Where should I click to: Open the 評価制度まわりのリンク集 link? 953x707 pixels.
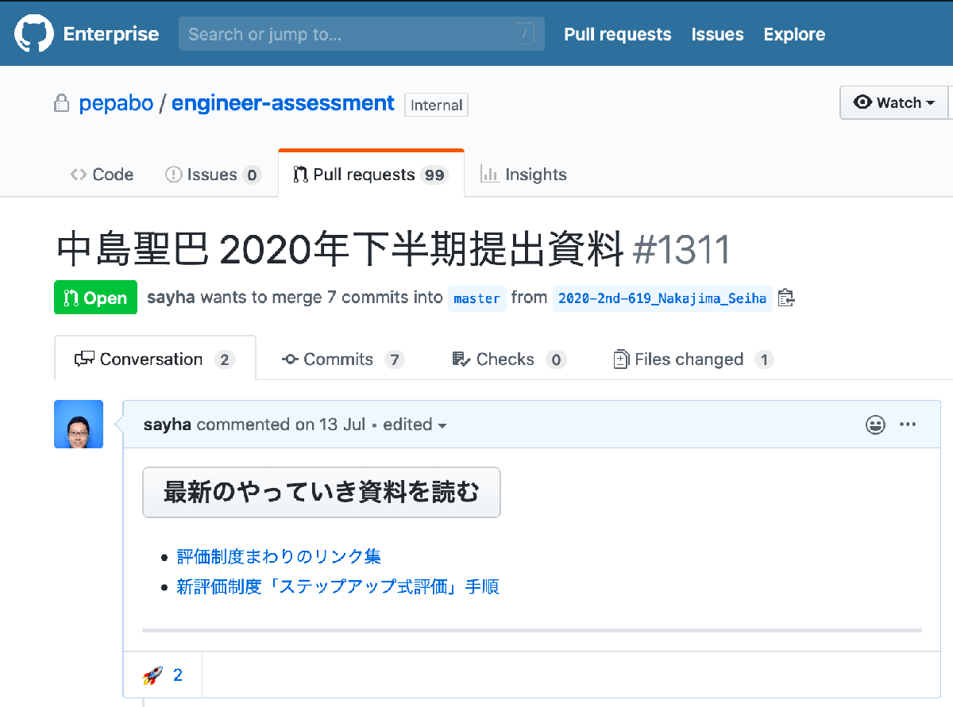click(x=279, y=556)
